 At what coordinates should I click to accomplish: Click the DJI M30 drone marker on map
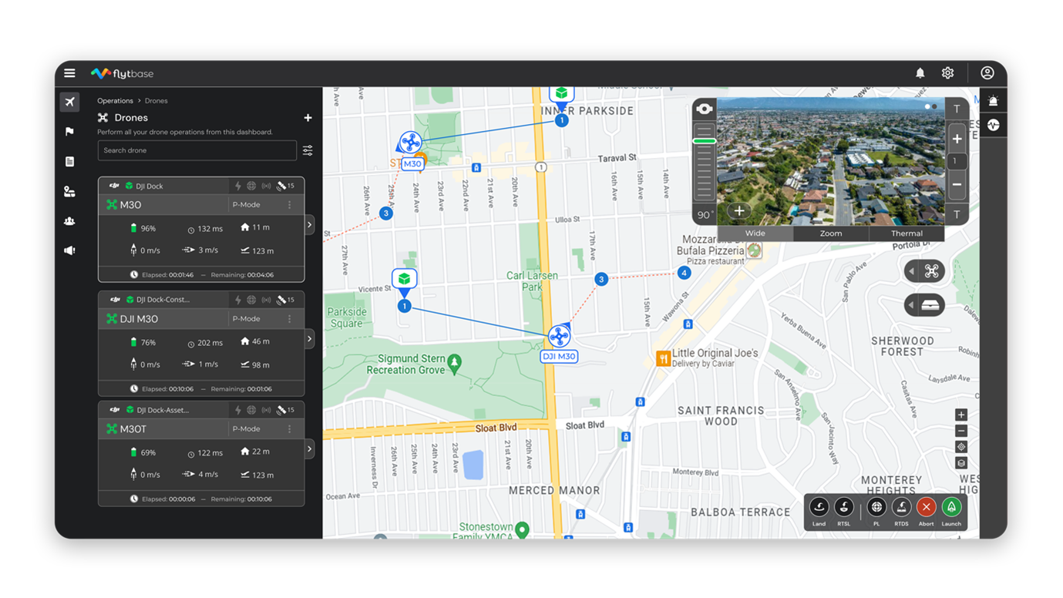pyautogui.click(x=559, y=336)
